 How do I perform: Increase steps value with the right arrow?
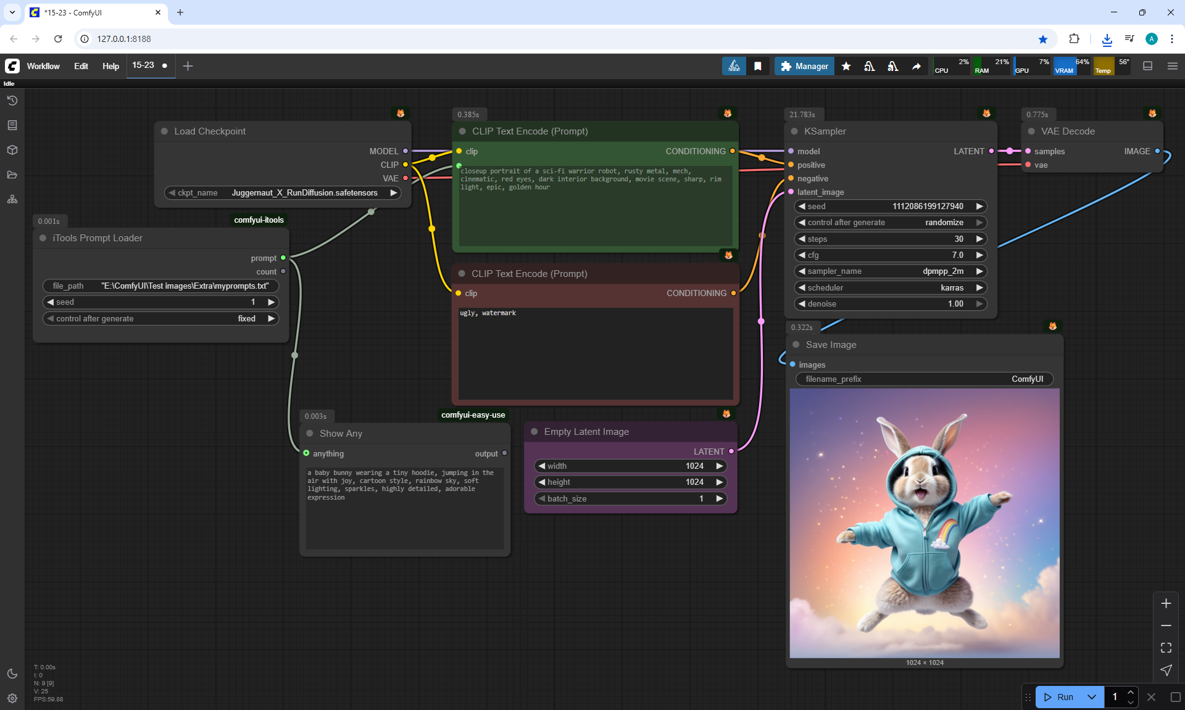click(979, 239)
